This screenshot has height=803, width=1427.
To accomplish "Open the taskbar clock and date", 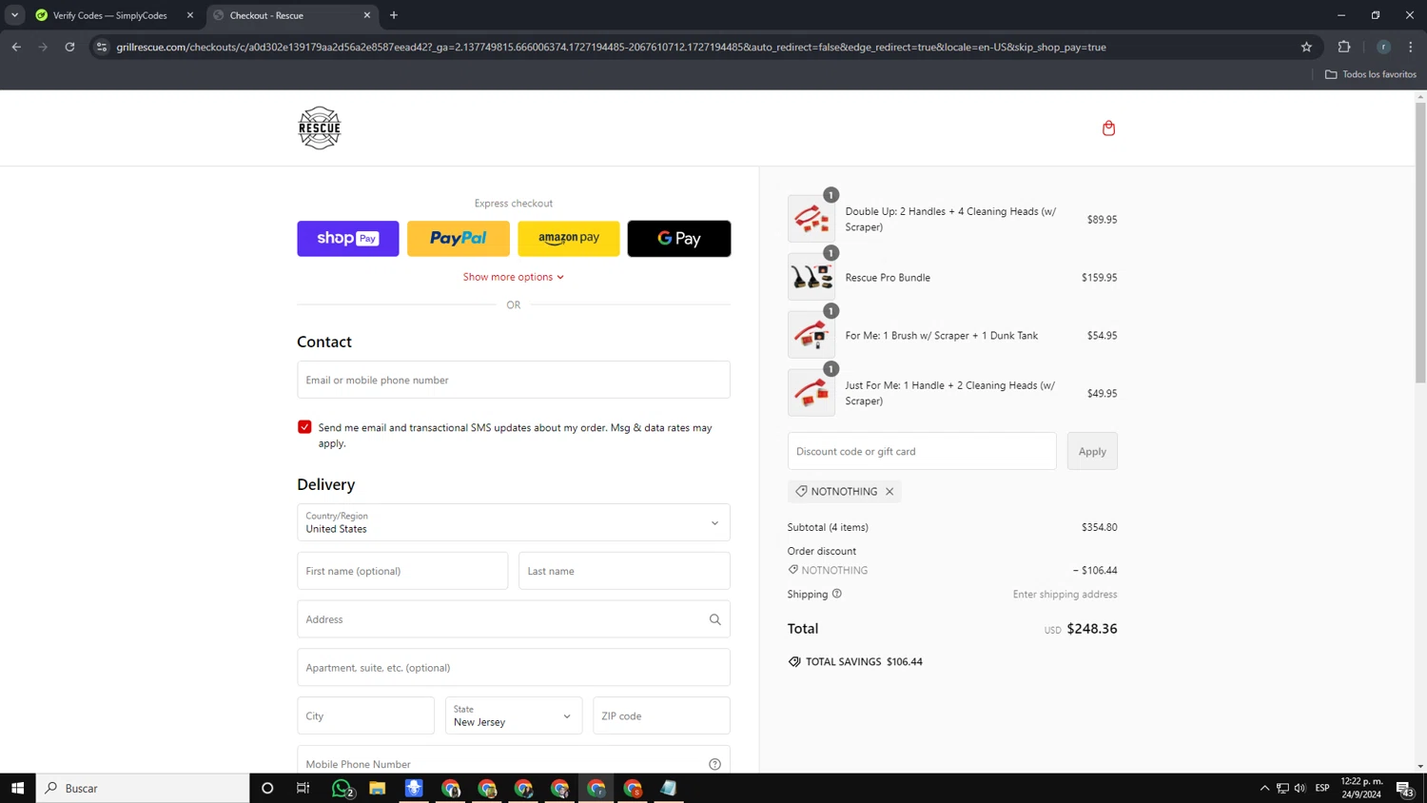I will point(1361,788).
